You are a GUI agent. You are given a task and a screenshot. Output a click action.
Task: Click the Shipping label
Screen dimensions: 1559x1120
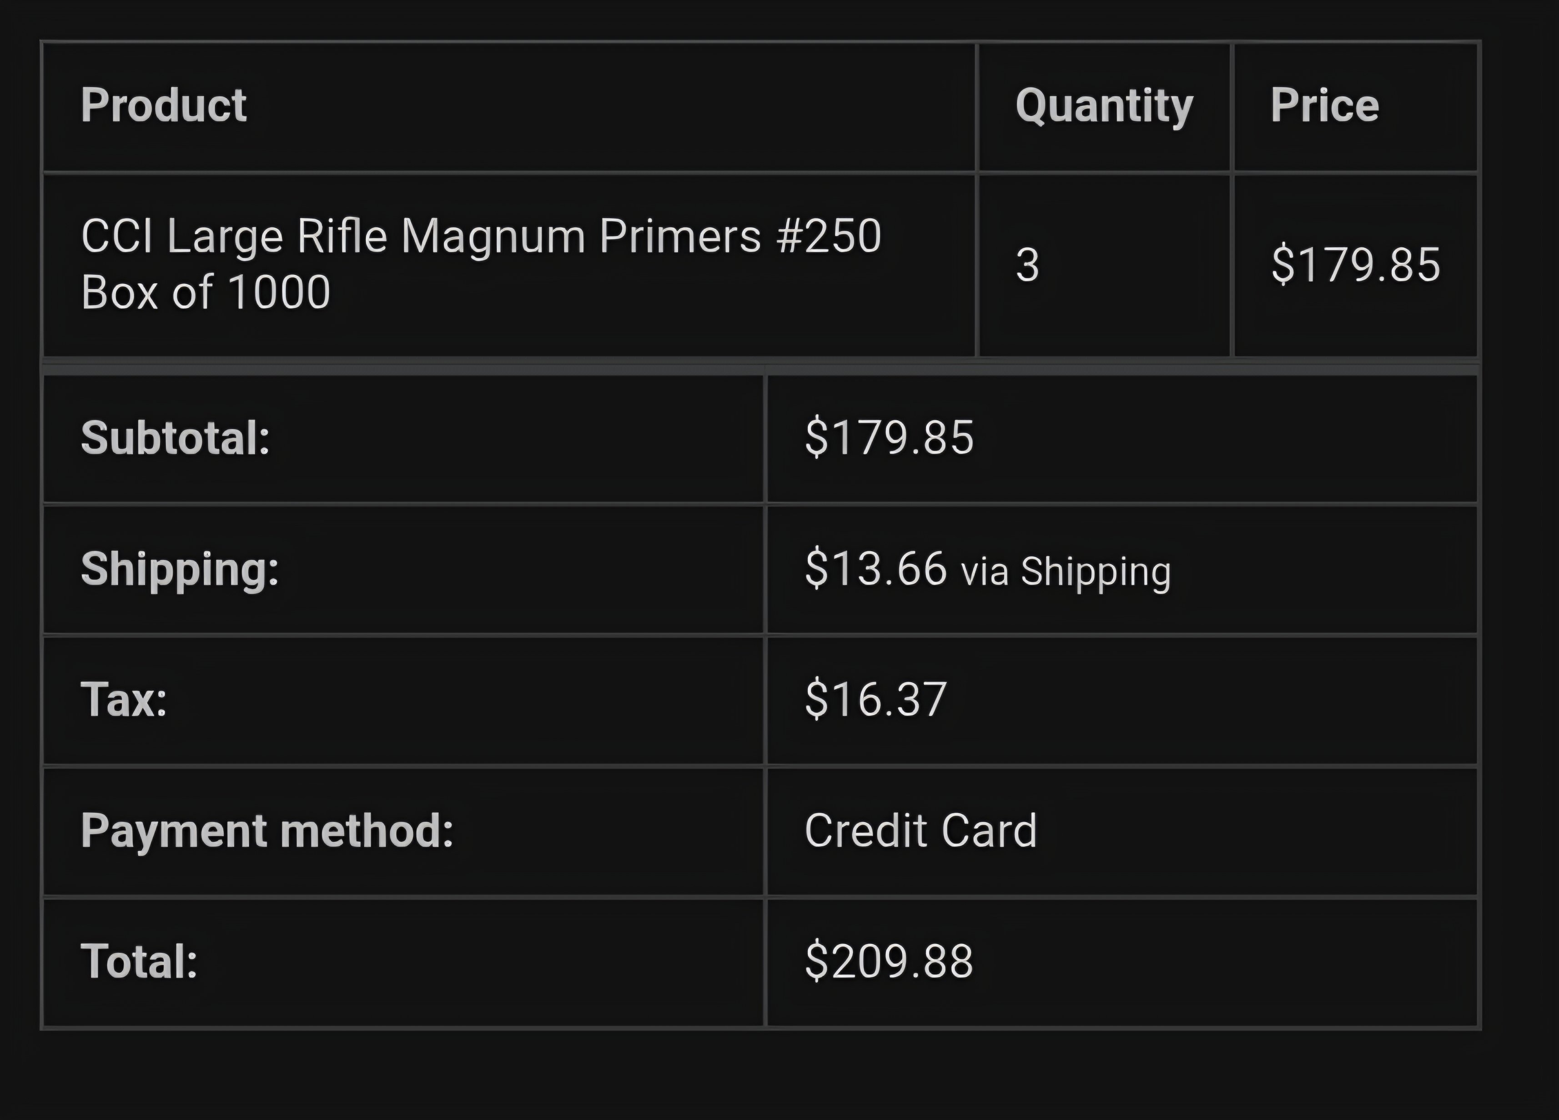coord(180,569)
